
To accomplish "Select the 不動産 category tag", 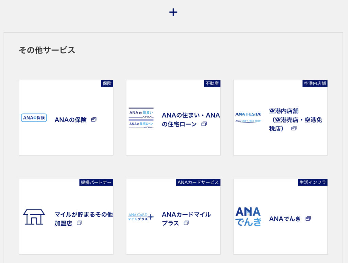I will 212,83.
